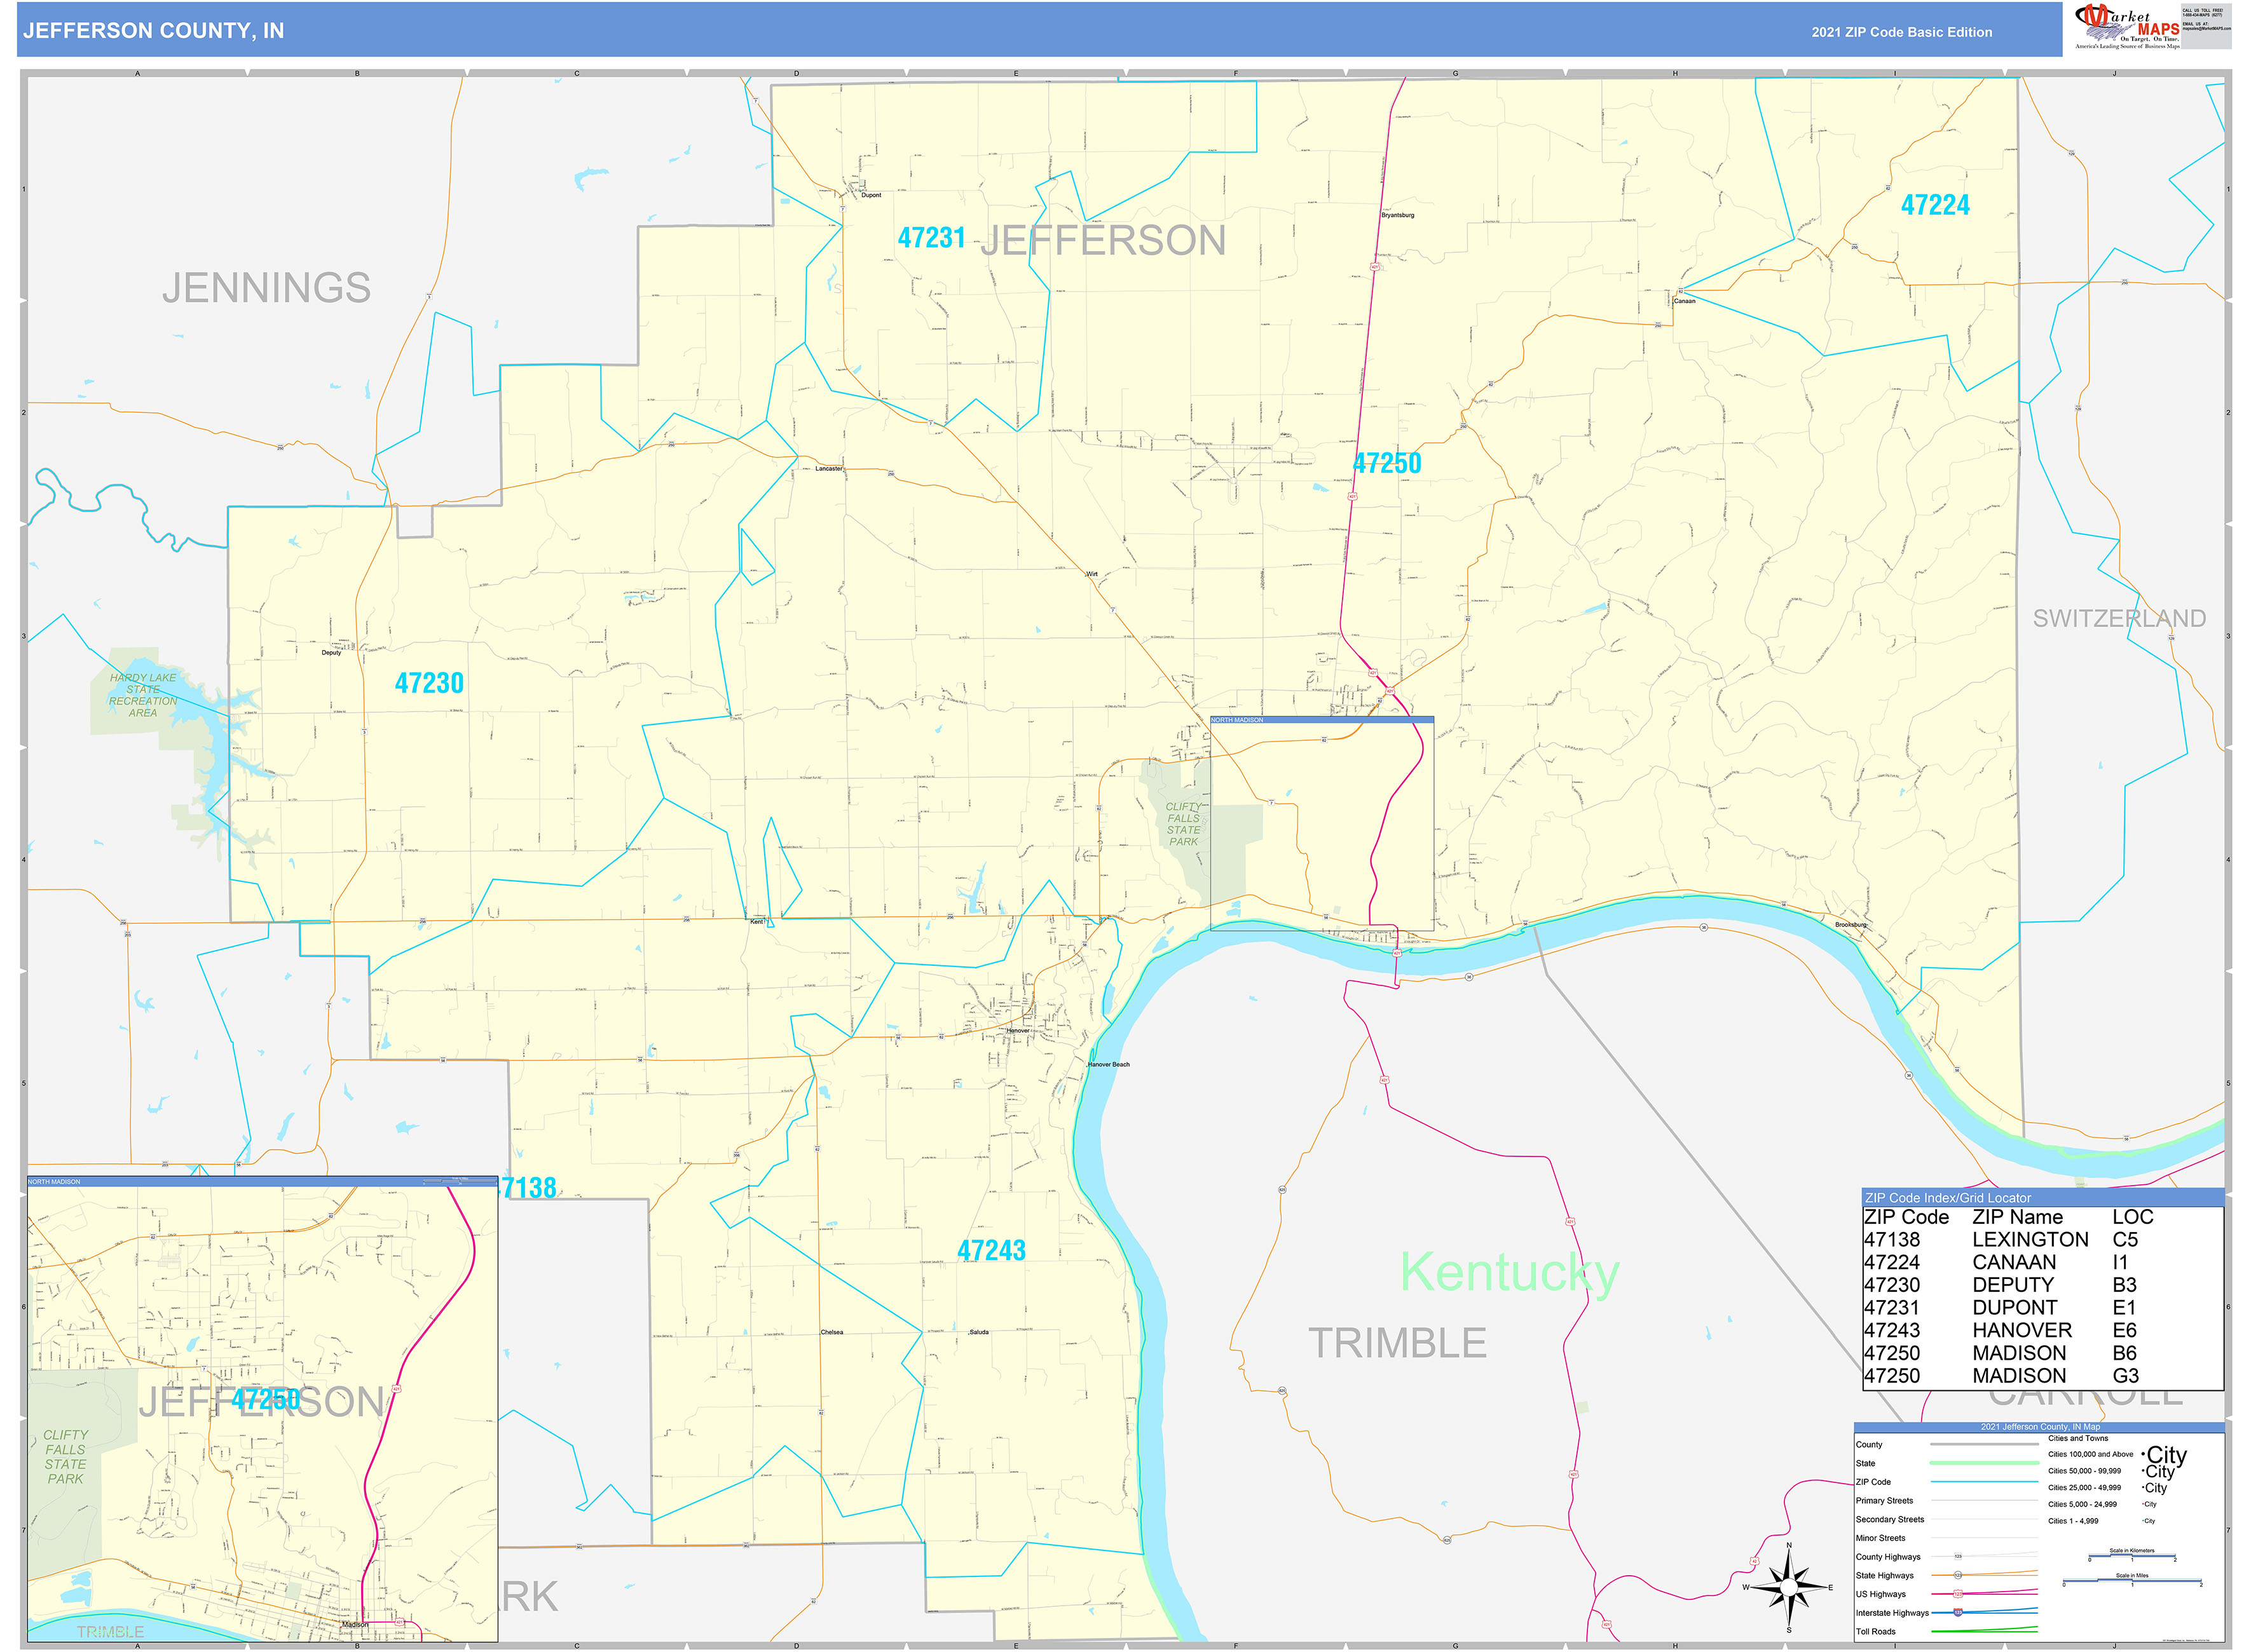
Task: Click the JEFFERSON COUNTY, IN title
Action: 155,32
